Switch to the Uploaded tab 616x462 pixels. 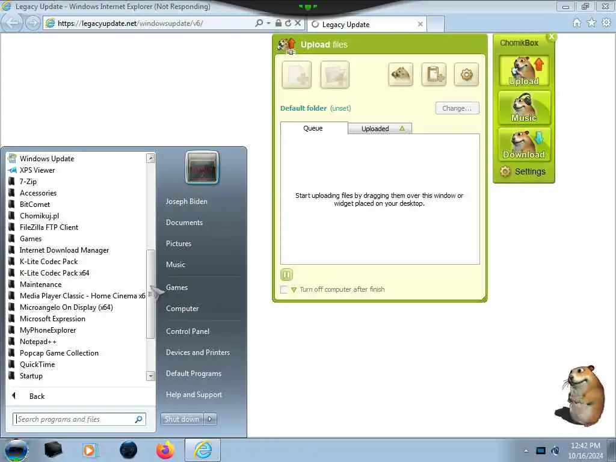click(380, 129)
